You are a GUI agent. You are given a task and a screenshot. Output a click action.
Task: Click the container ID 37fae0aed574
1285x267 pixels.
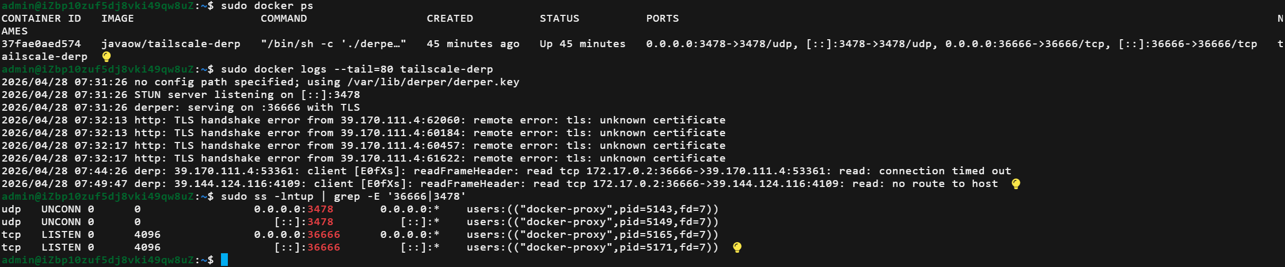coord(41,44)
